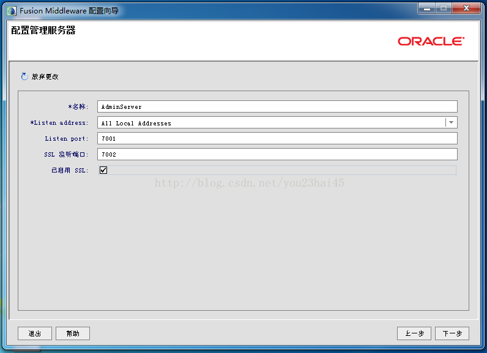The height and width of the screenshot is (353, 487).
Task: Click the Fusion Middleware window title icon
Action: 12,11
